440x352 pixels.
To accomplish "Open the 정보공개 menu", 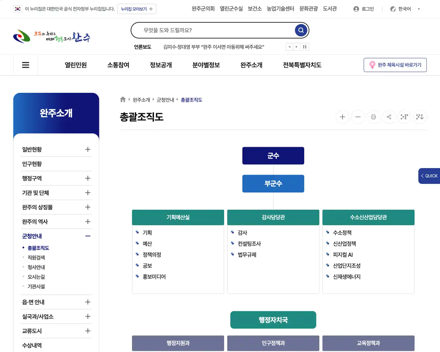I will 161,65.
